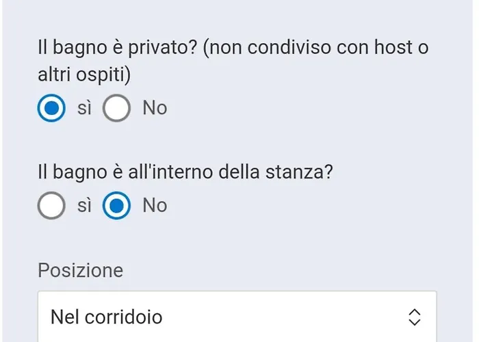Click 'Il bagno è all'interno della stanza?' question

[185, 172]
